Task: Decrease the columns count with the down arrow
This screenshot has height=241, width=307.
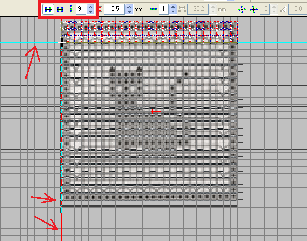Action: tap(173, 12)
